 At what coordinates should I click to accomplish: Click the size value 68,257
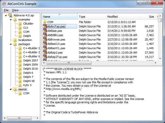[149, 26]
